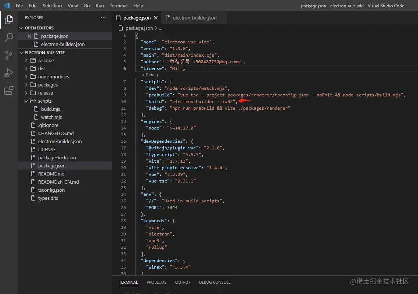The image size is (418, 294).
Task: Switch to the PROBLEMS panel tab
Action: [x=156, y=282]
